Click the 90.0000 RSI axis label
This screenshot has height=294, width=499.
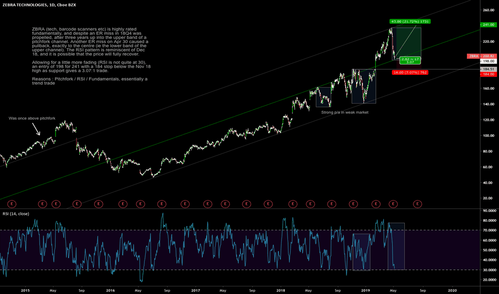pyautogui.click(x=489, y=211)
